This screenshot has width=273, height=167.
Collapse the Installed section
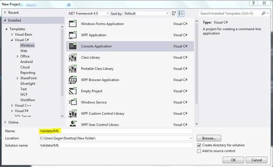5,21
